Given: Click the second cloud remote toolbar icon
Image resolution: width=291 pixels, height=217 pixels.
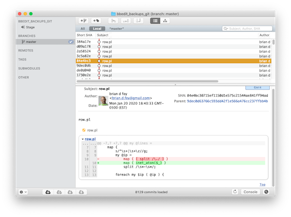Looking at the screenshot, I should [59, 192].
